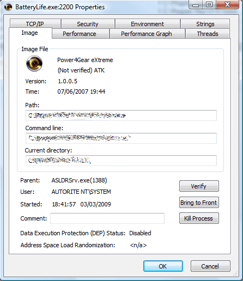Click Bring to Front button

pyautogui.click(x=199, y=203)
